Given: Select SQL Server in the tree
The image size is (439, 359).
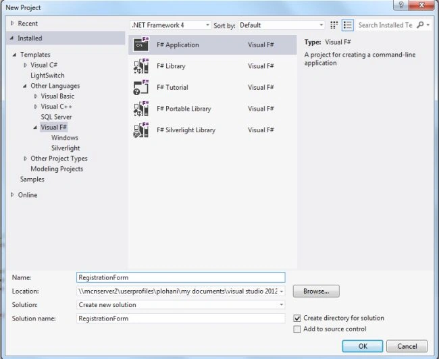Looking at the screenshot, I should coord(56,117).
